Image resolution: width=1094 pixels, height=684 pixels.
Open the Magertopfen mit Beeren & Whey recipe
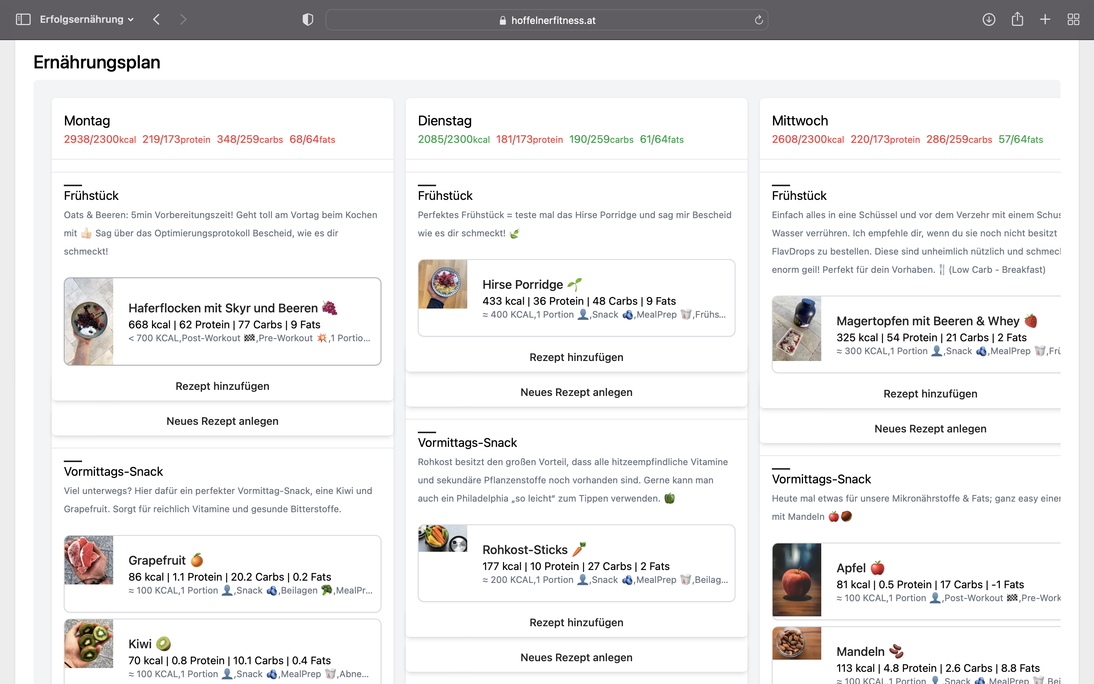pos(916,334)
